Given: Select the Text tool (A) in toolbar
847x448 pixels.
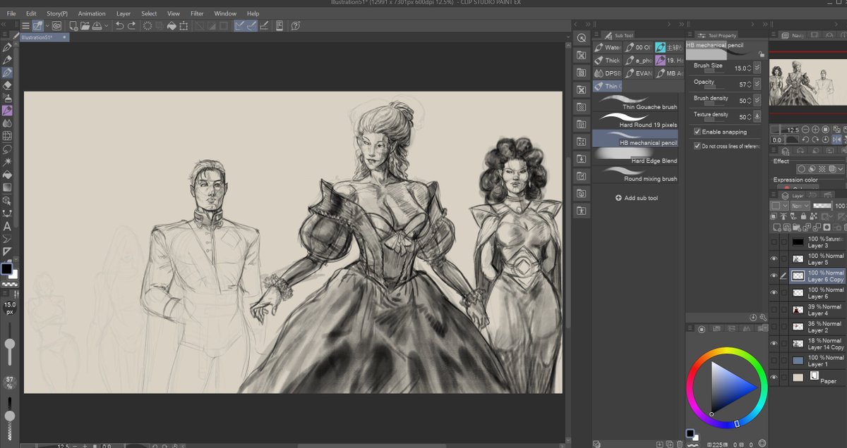Looking at the screenshot, I should click(x=7, y=226).
